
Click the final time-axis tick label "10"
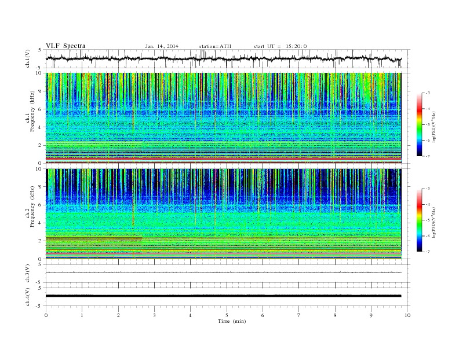pyautogui.click(x=407, y=315)
